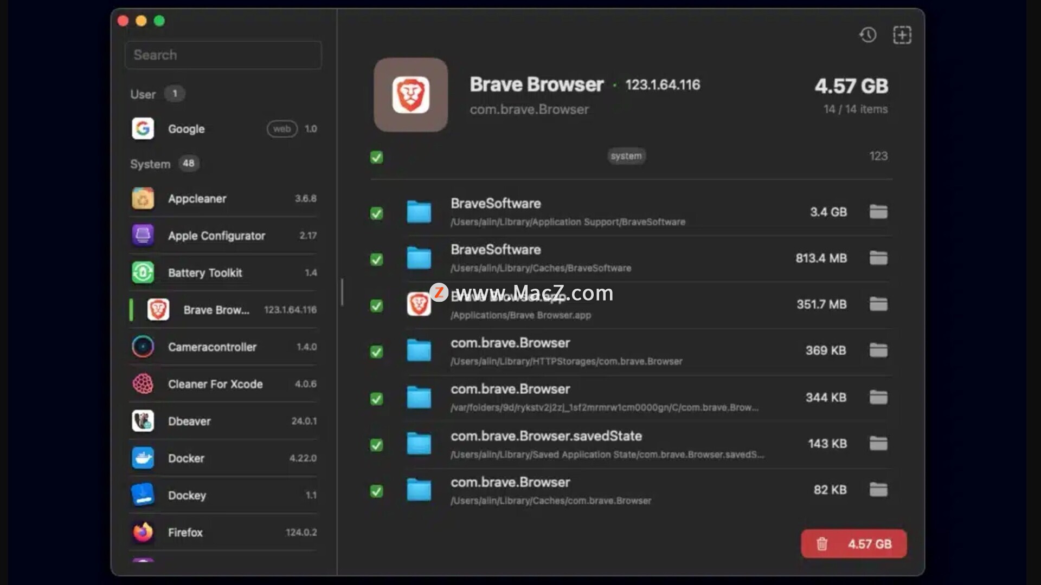Uncheck the com.brave.Browser.savedState checkbox
This screenshot has height=585, width=1041.
coord(376,445)
